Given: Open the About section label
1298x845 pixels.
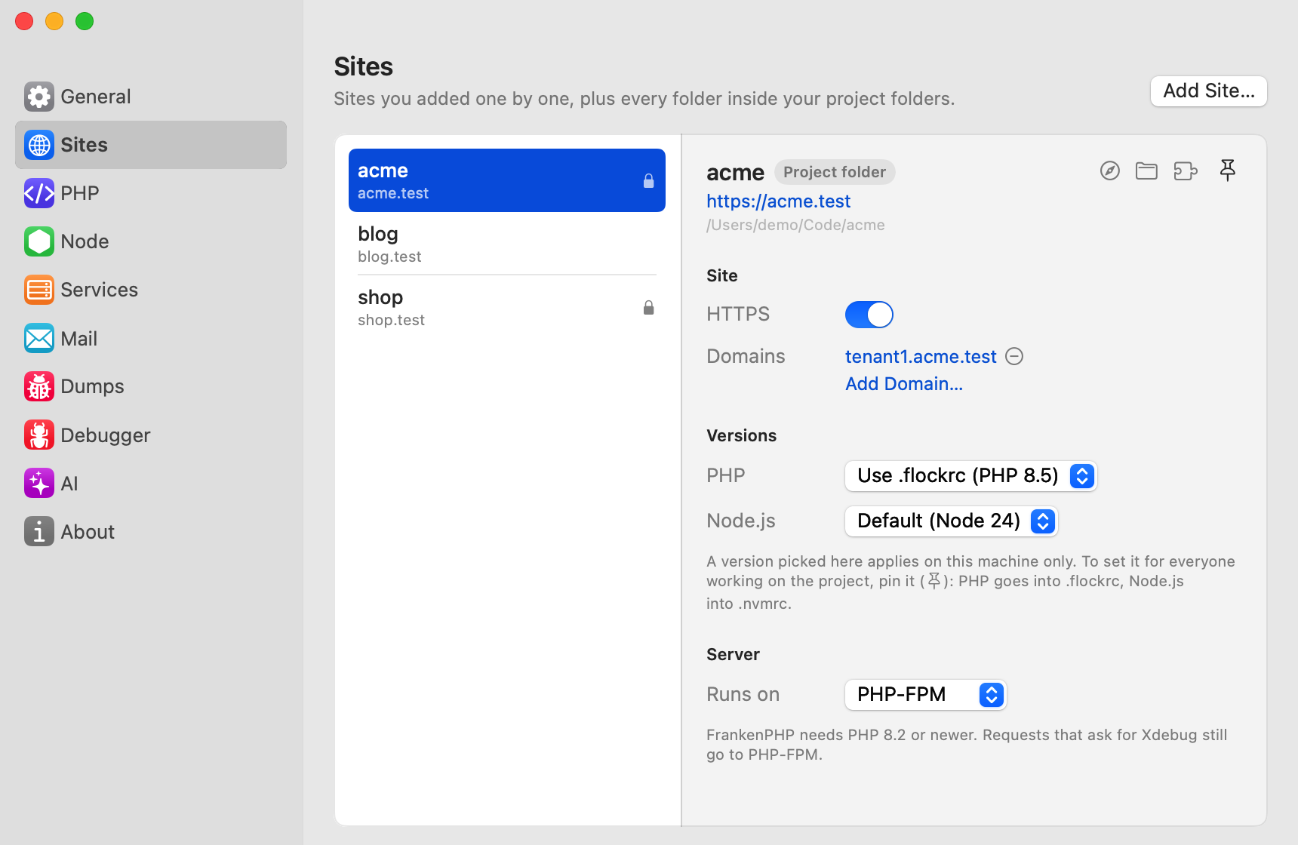Looking at the screenshot, I should pos(88,532).
